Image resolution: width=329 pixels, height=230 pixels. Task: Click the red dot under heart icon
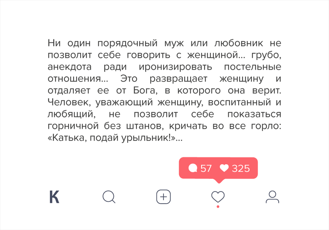tap(218, 207)
